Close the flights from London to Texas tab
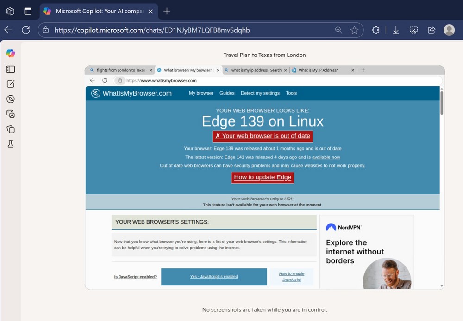Viewport: 463px width, 321px height. pyautogui.click(x=151, y=70)
